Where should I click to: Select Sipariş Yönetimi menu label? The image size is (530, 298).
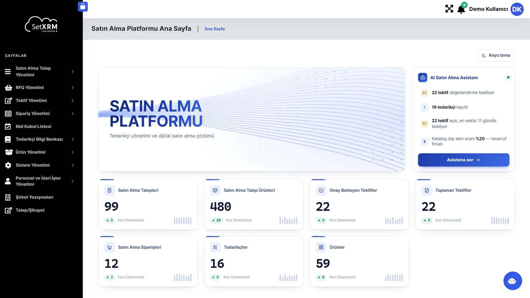(33, 114)
